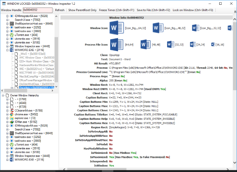Select the Icon_Big 48,32 Word window icon
The height and width of the screenshot is (172, 237).
pyautogui.click(x=158, y=28)
